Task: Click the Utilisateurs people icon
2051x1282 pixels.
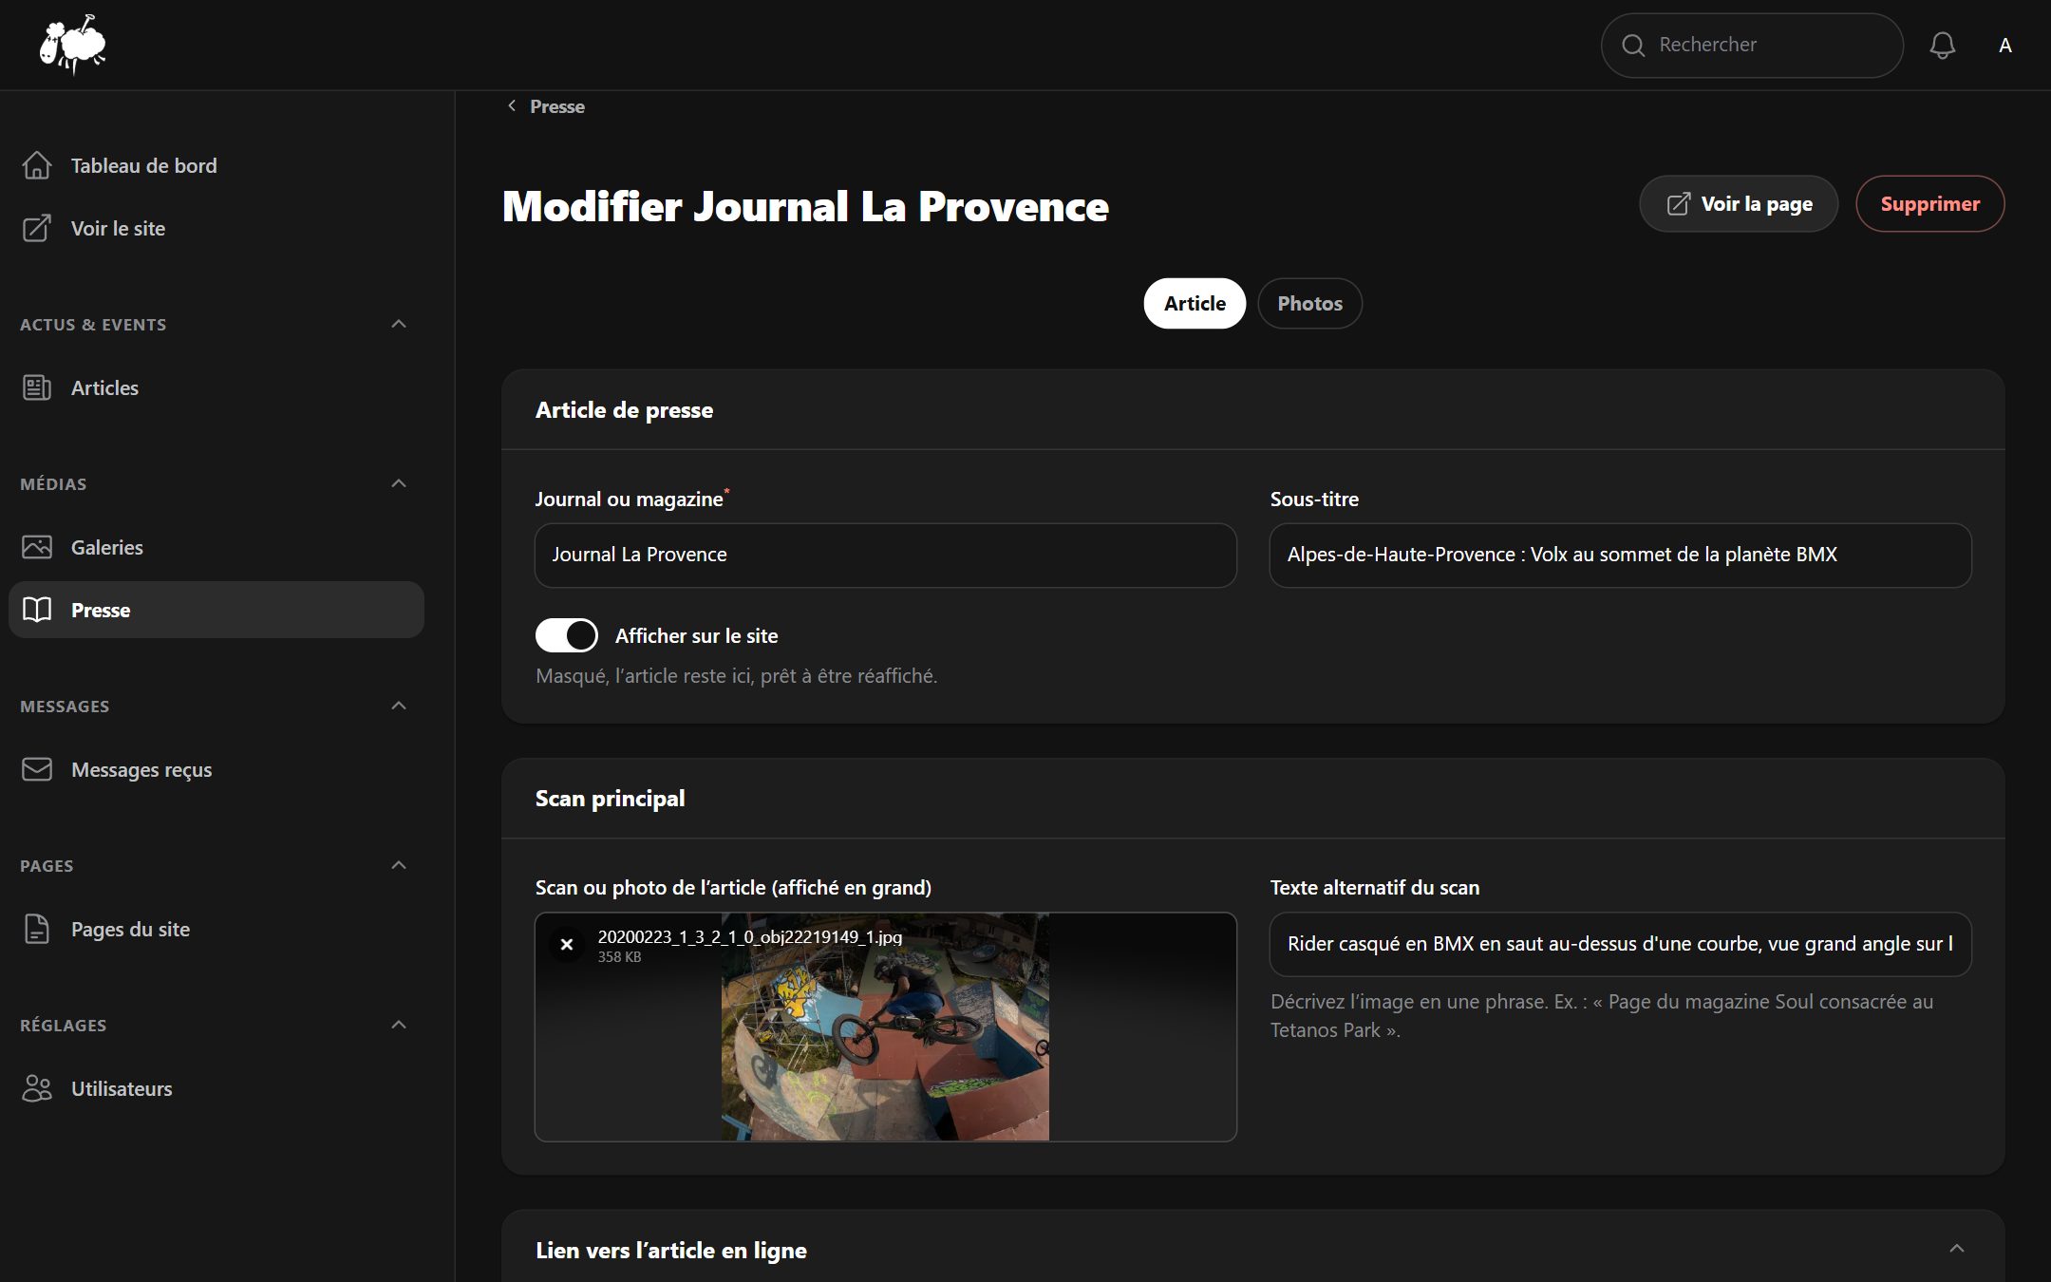Action: pyautogui.click(x=37, y=1088)
